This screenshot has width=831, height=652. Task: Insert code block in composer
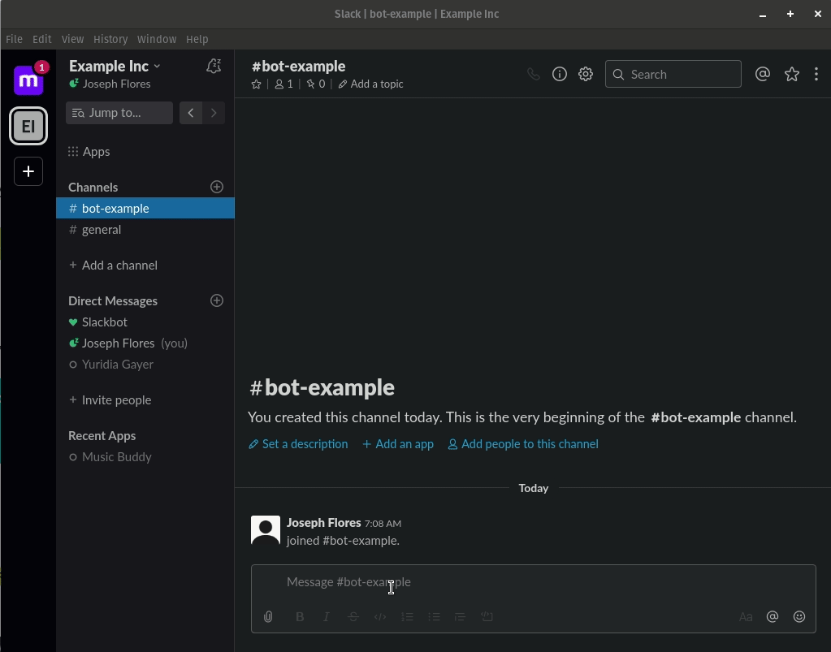[487, 616]
